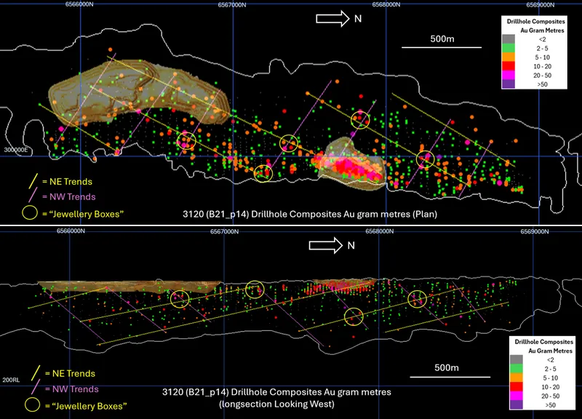The width and height of the screenshot is (582, 419).
Task: Click the yellow NE Trends line symbol in longsection key
Action: (36, 373)
